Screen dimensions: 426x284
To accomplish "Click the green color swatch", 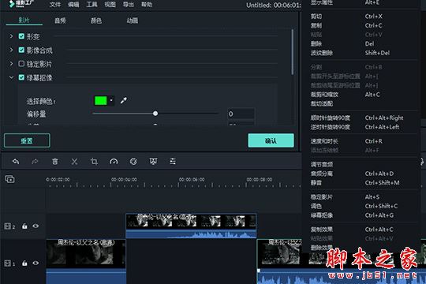I will 100,100.
